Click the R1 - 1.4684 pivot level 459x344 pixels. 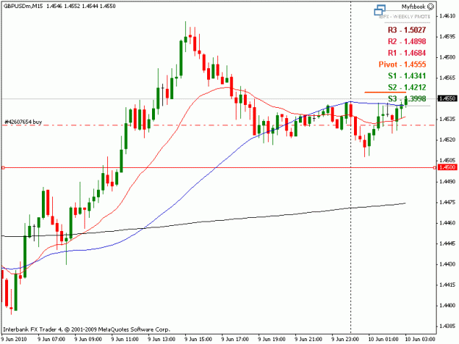[407, 53]
